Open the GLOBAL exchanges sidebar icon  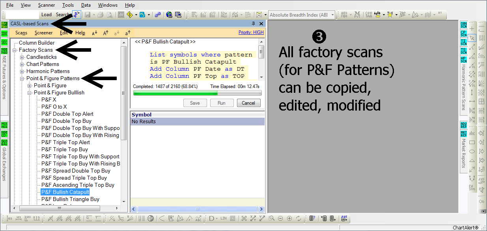click(x=4, y=143)
